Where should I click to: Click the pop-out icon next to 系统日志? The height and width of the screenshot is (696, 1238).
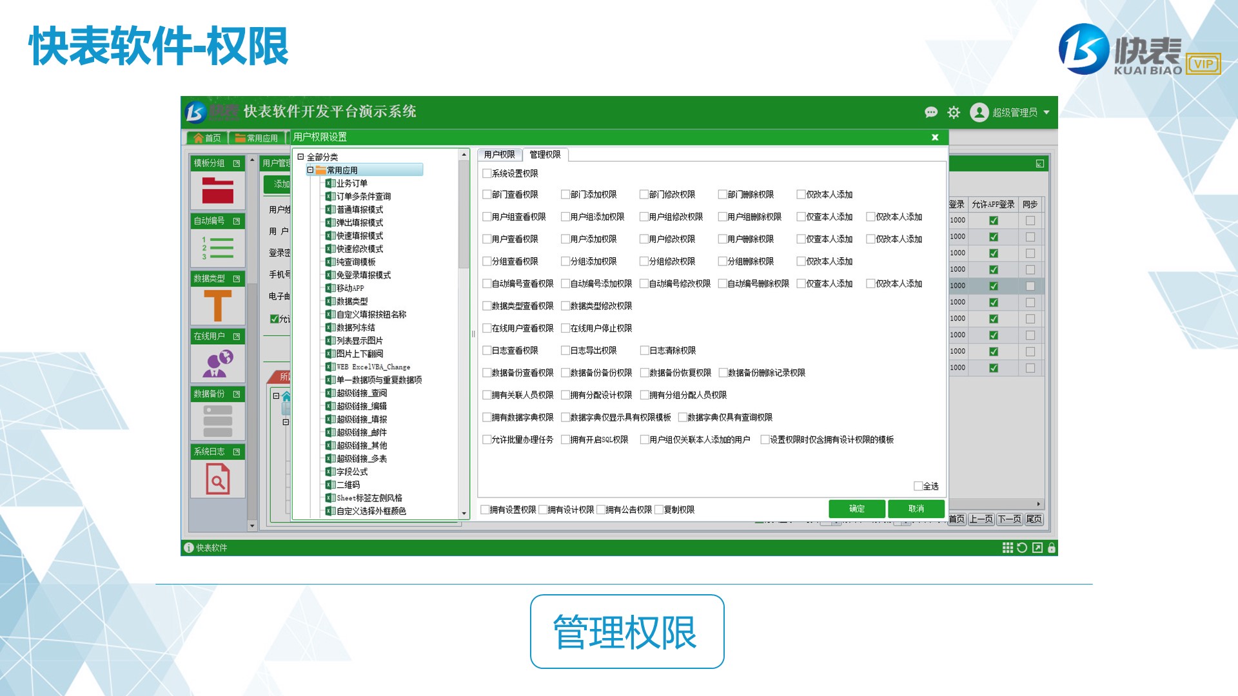[x=237, y=452]
